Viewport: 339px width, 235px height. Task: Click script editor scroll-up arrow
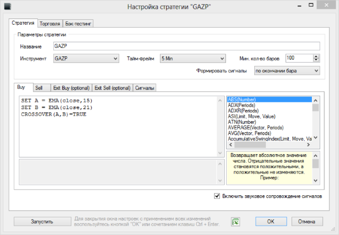coord(220,101)
